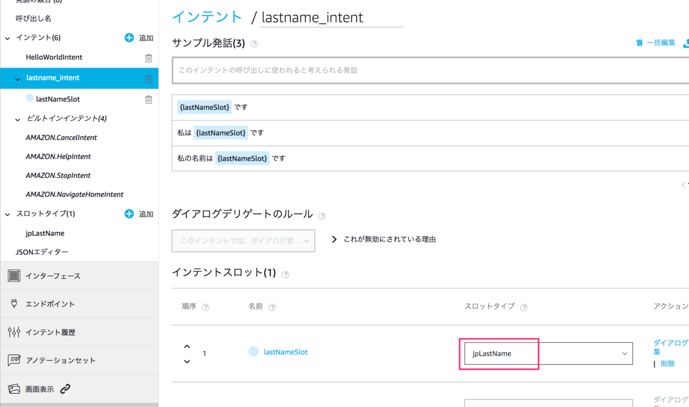Click the pencil icon next to 一括編集
689x407 pixels.
pyautogui.click(x=640, y=43)
